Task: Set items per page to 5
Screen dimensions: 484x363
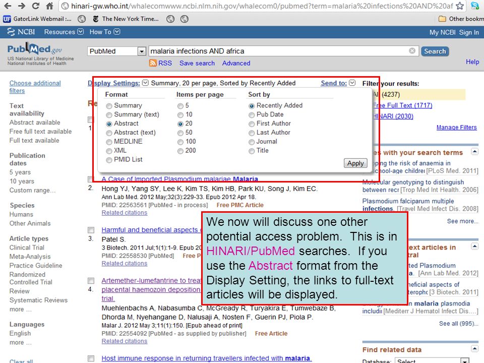Action: pos(180,106)
